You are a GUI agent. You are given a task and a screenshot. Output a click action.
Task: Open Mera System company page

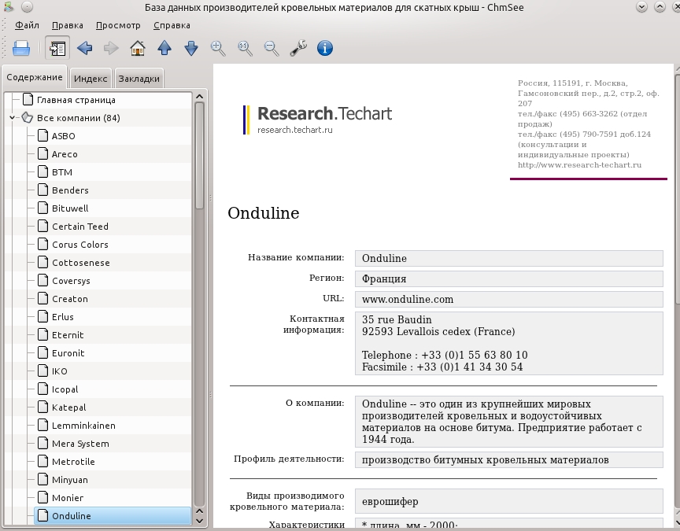coord(80,444)
